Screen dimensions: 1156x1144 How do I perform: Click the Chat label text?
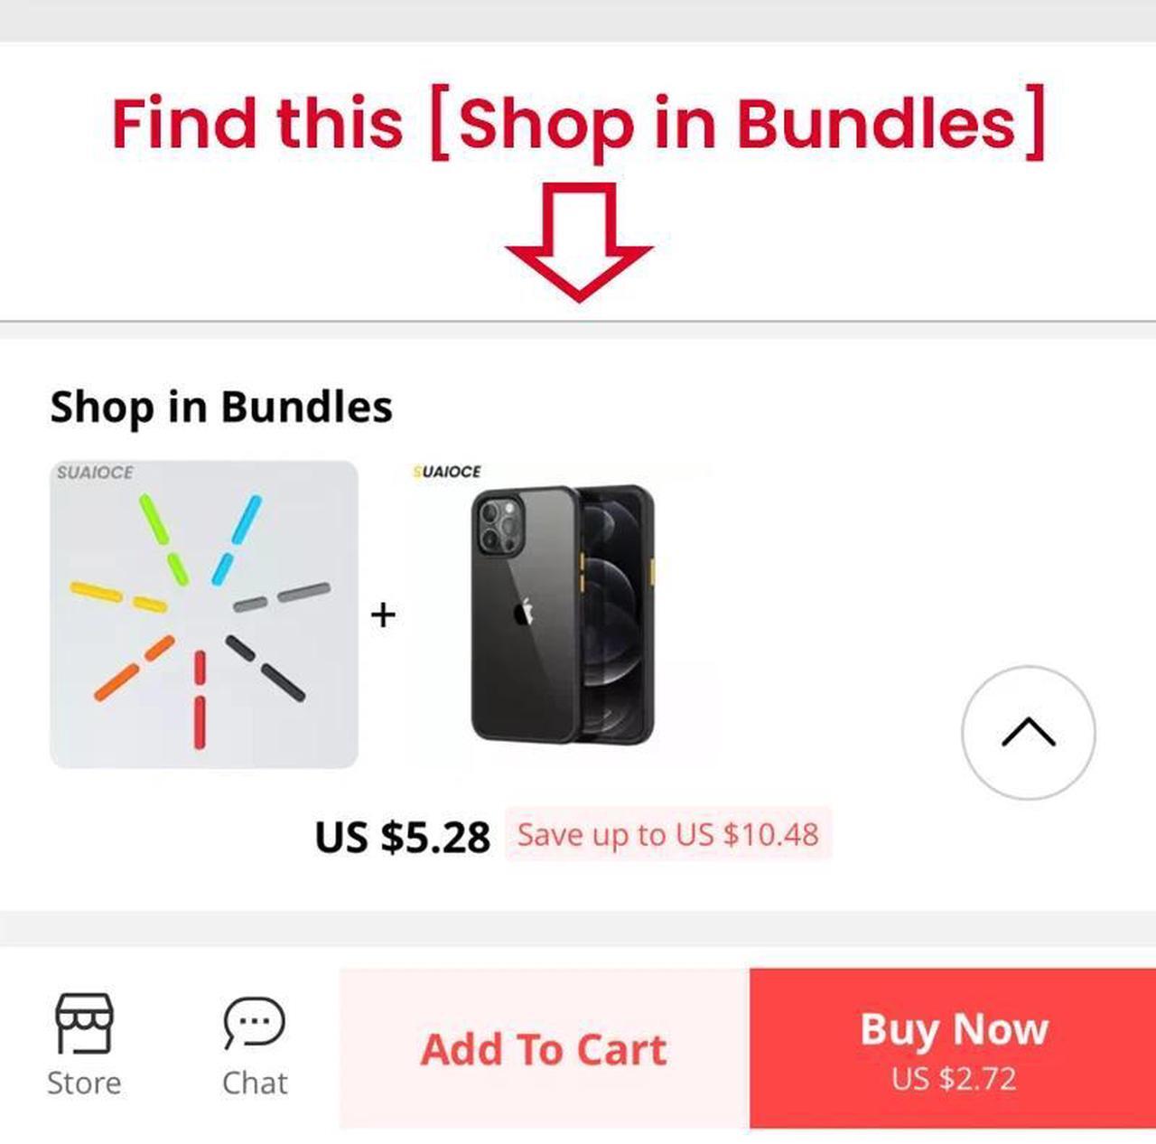(255, 1083)
